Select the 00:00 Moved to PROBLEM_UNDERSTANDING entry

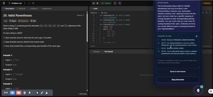pyautogui.click(x=178, y=40)
